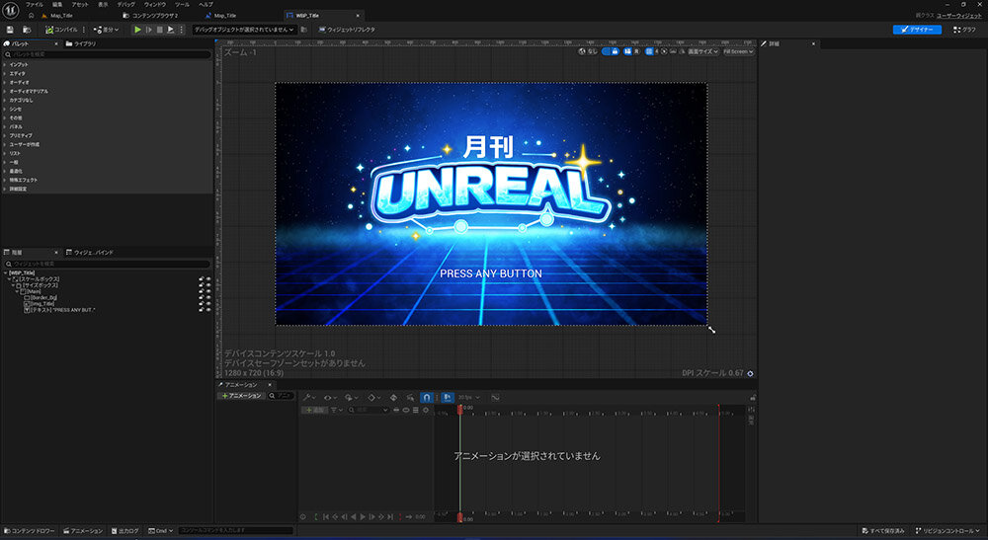Viewport: 988px width, 540px height.
Task: Toggle eye visibility for Img_Title widget
Action: click(207, 303)
